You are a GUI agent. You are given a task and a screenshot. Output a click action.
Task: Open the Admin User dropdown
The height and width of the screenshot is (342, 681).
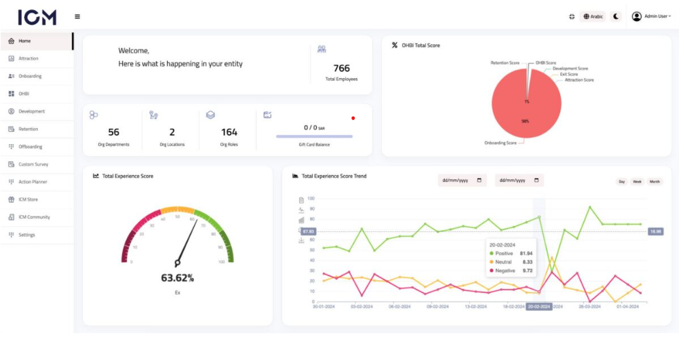pos(651,17)
